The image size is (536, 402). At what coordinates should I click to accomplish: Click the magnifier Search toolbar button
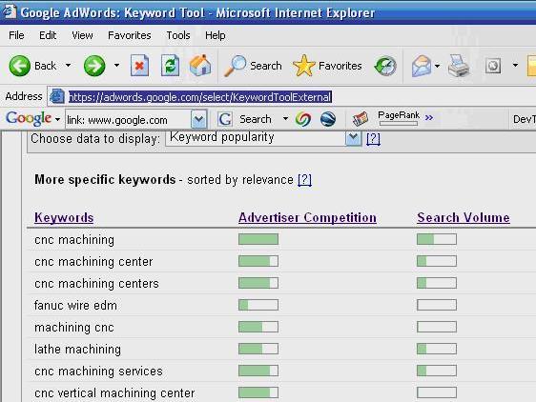point(253,66)
